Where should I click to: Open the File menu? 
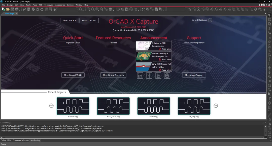pyautogui.click(x=4, y=5)
